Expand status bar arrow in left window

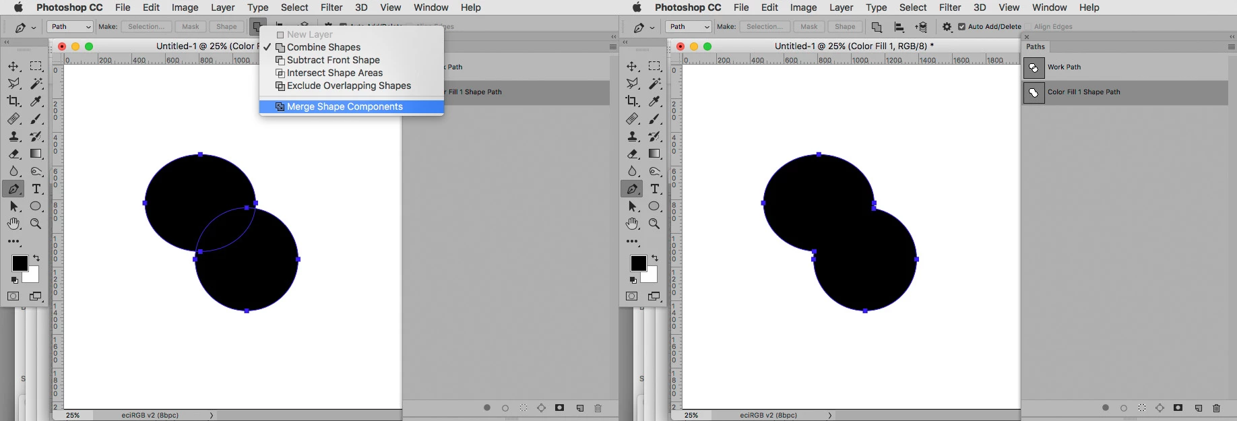click(212, 416)
